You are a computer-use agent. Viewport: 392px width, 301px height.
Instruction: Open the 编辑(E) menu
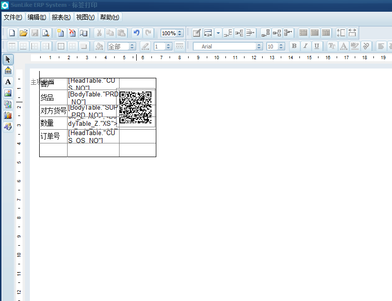tap(37, 17)
